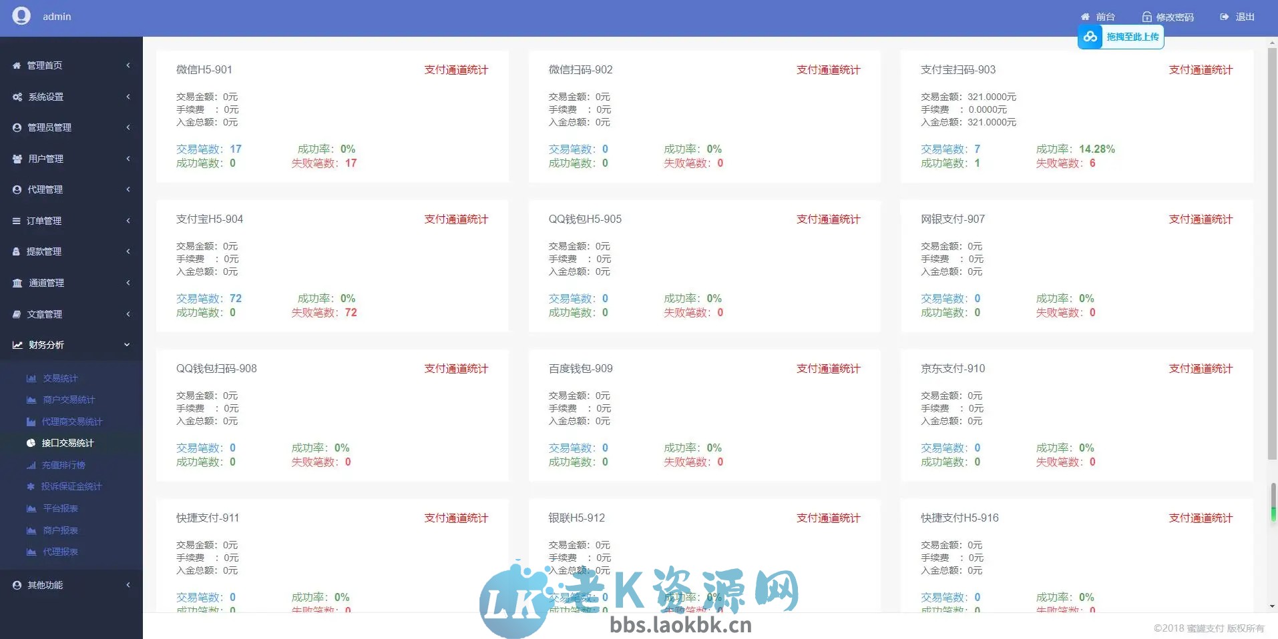The image size is (1278, 639).
Task: Click the 订单管理 list icon
Action: coord(17,221)
